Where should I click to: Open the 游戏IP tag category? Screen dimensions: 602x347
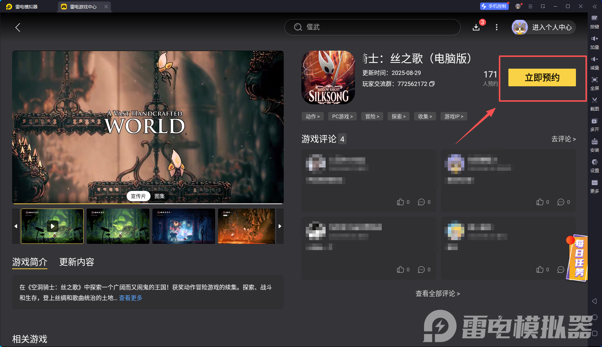tap(454, 116)
